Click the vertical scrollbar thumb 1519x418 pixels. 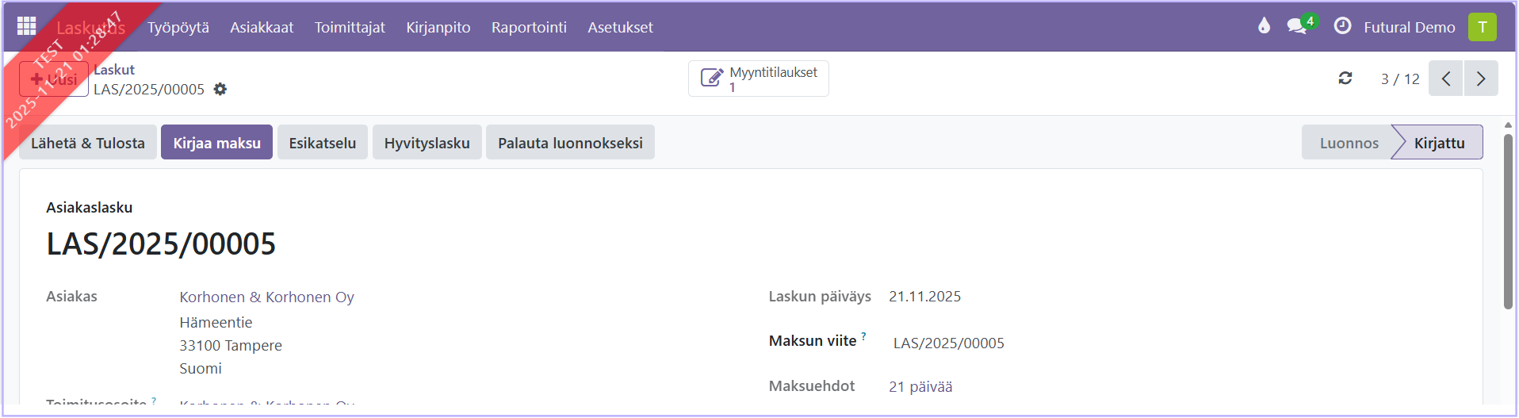(x=1508, y=222)
